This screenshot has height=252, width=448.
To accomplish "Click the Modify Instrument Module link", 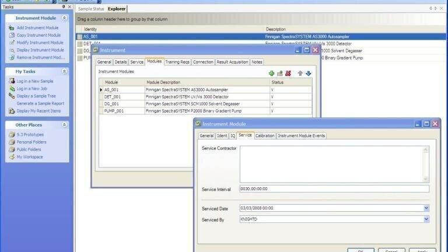I will point(40,43).
